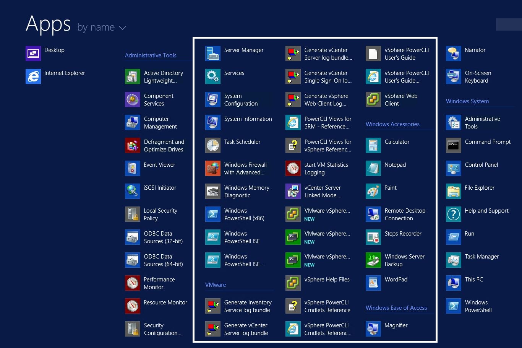Select the Administrative Tools group header
The width and height of the screenshot is (522, 348).
click(151, 55)
